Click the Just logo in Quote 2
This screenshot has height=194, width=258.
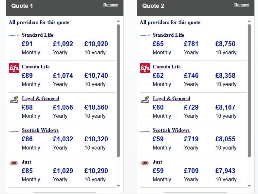[145, 163]
